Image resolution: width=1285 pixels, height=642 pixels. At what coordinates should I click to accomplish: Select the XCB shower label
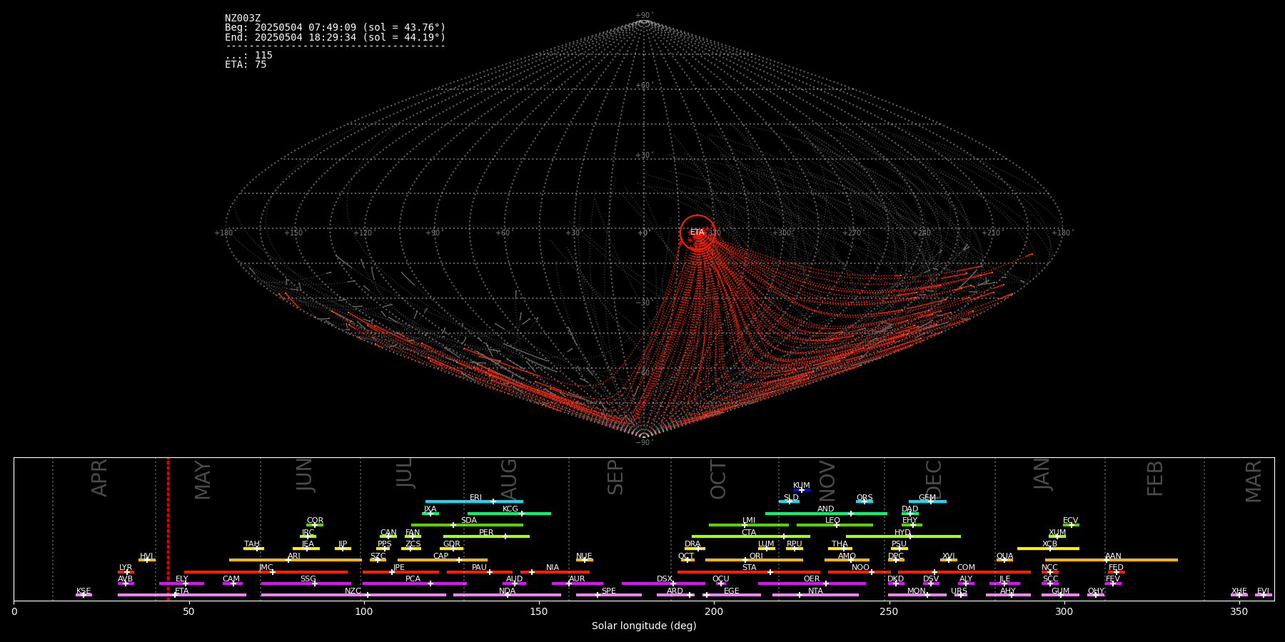tap(1050, 544)
